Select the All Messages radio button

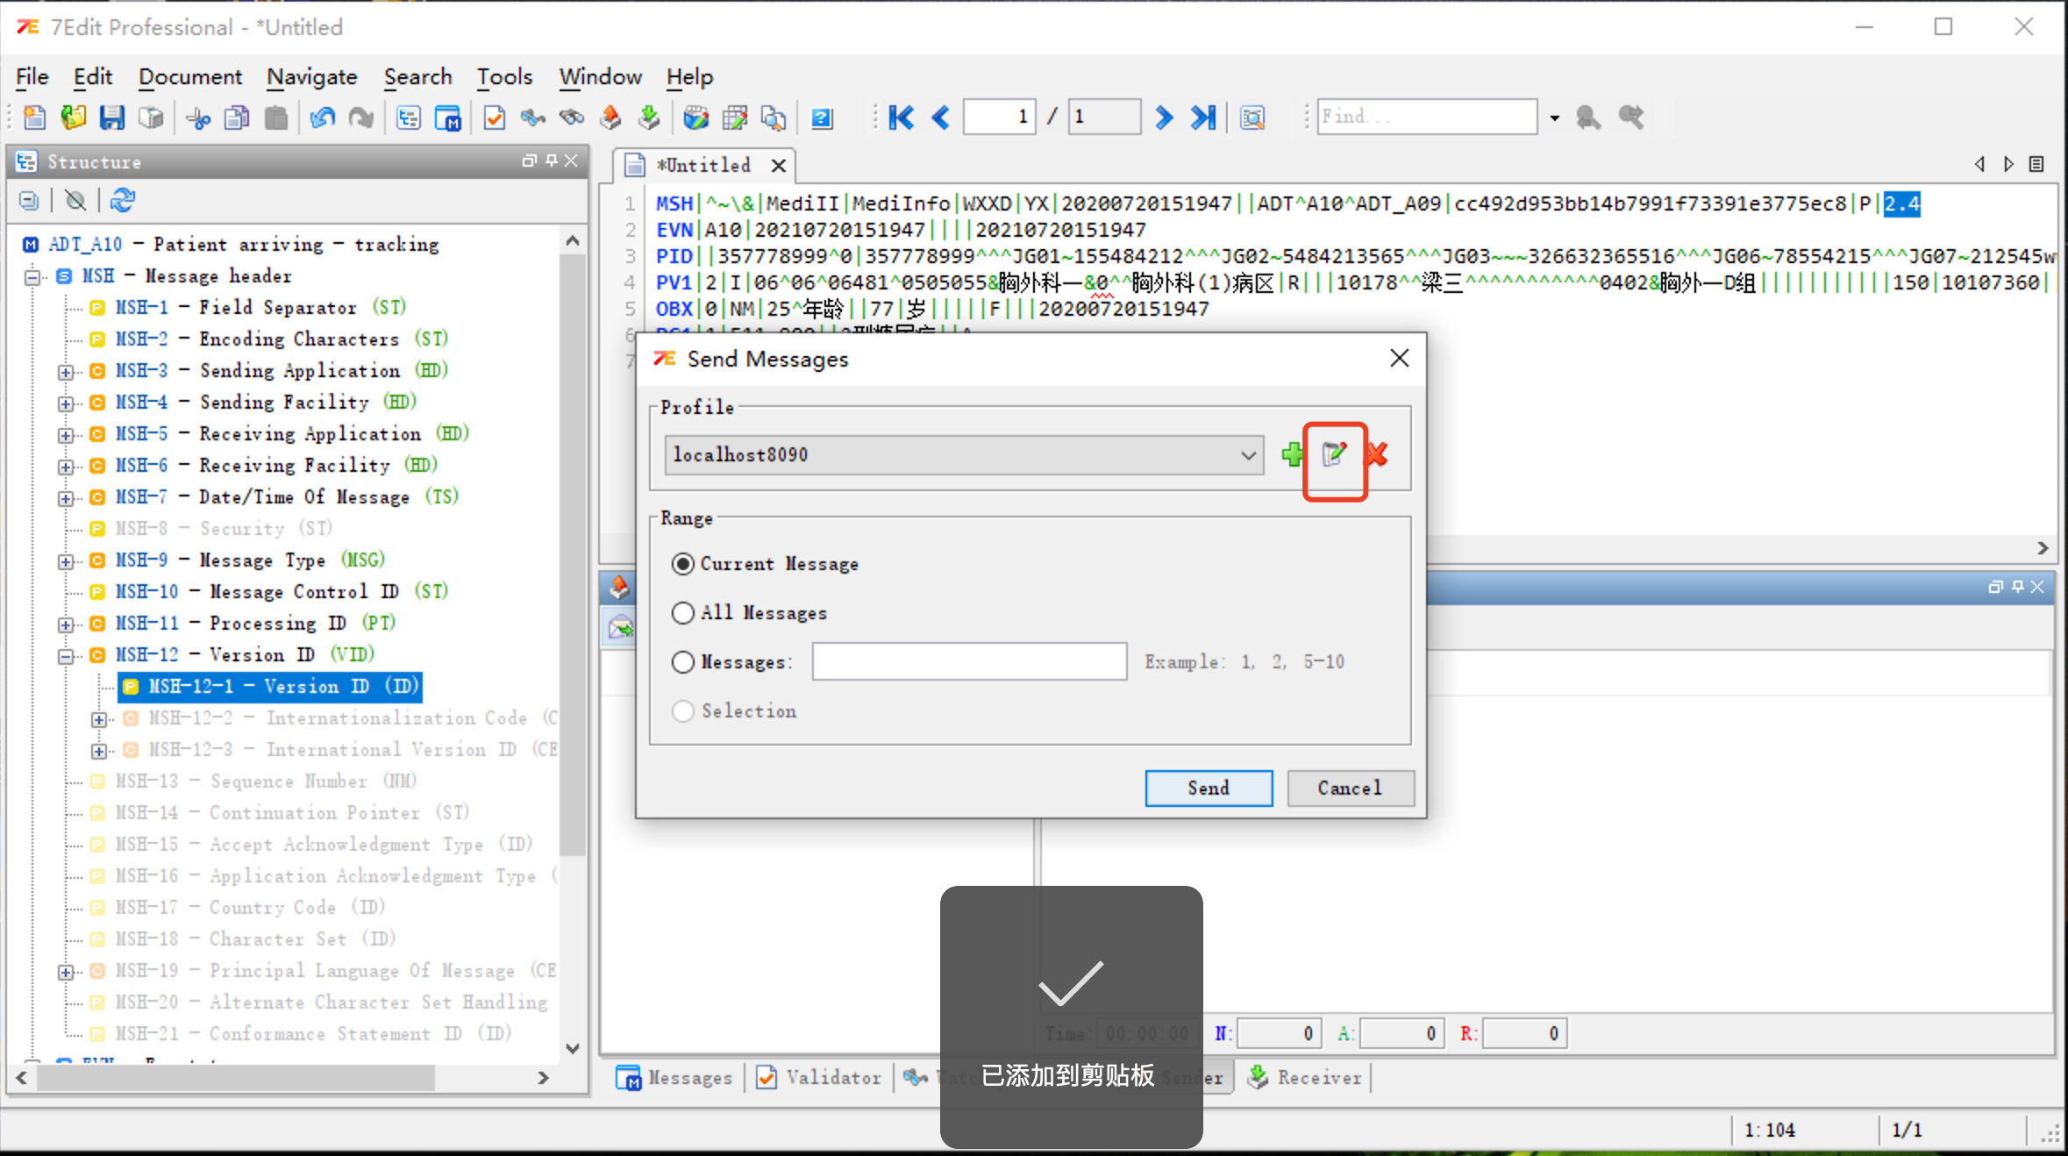point(683,613)
